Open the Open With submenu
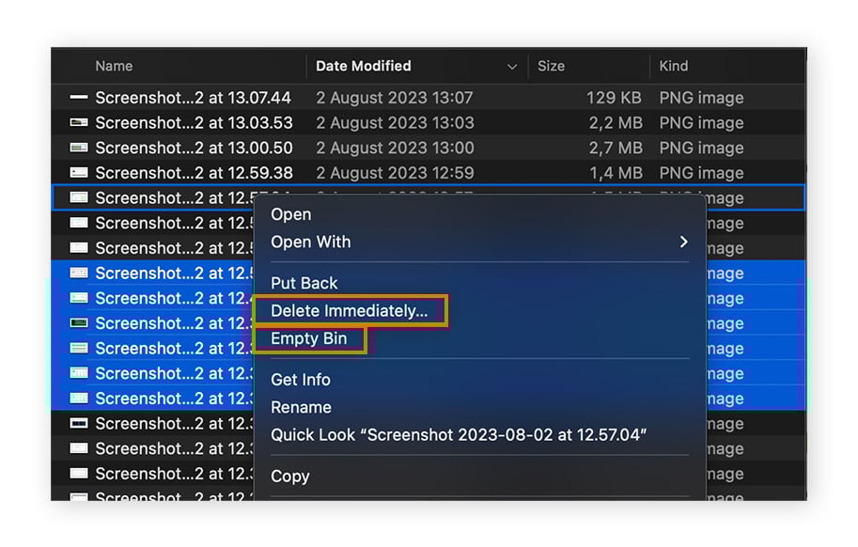This screenshot has height=547, width=858. [x=310, y=242]
